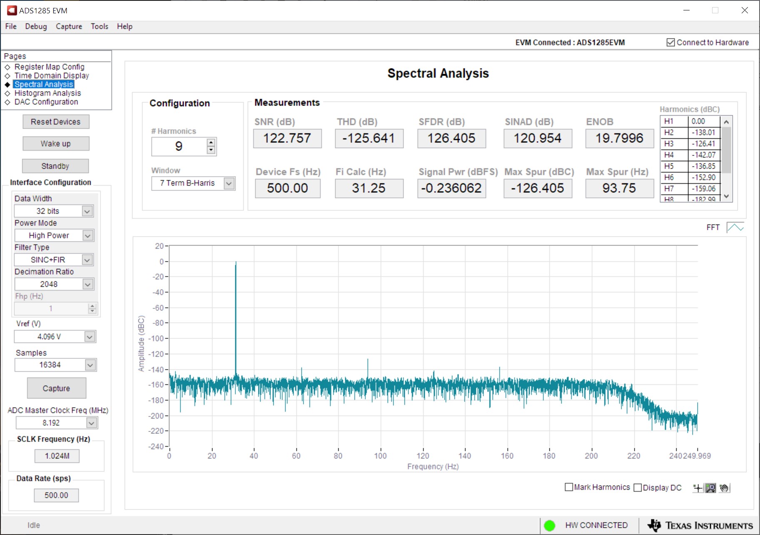Select the graph pan hand tool
Screen dimensions: 760x535
click(x=725, y=488)
